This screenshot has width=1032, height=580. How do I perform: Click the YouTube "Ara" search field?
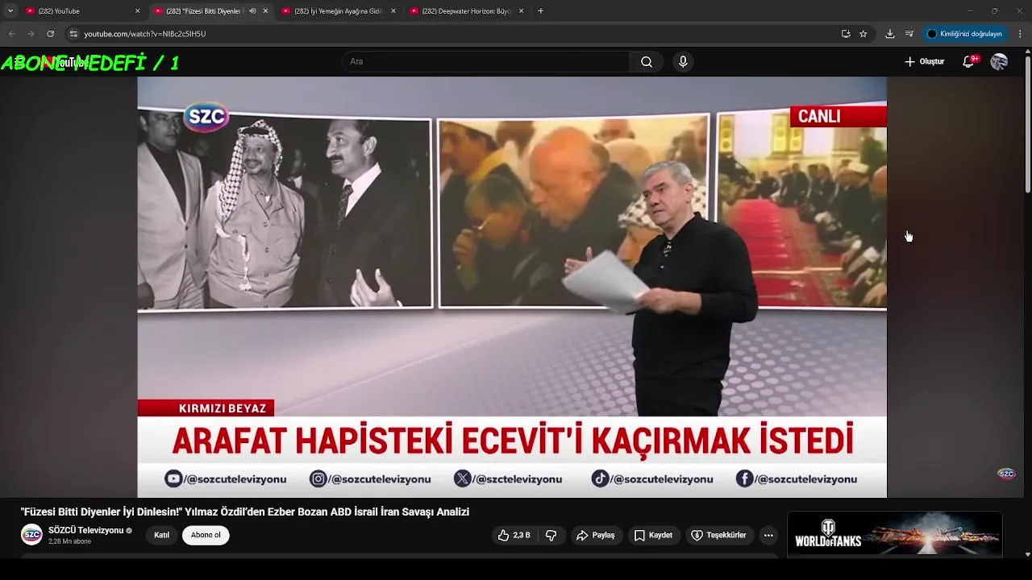click(486, 62)
